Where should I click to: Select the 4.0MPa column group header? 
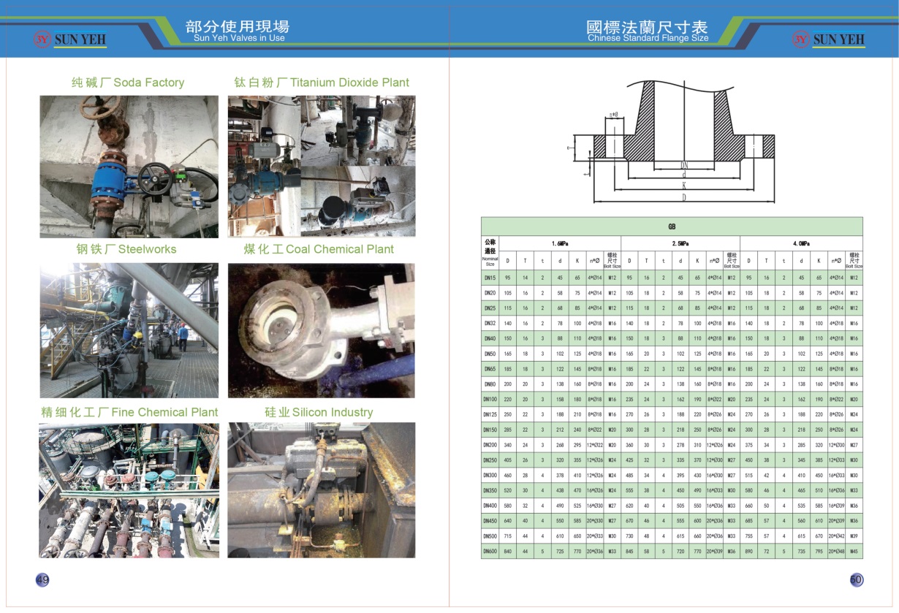801,243
